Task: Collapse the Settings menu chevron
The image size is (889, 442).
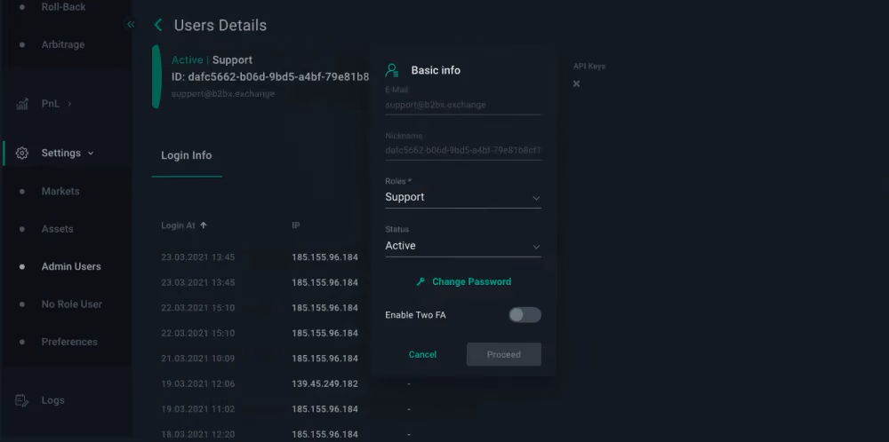Action: 91,154
